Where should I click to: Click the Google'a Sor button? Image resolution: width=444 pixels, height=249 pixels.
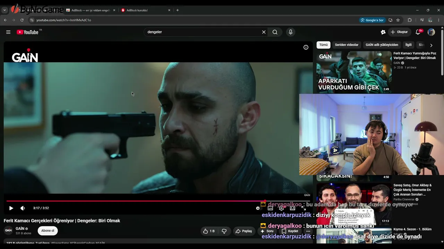[x=372, y=20]
